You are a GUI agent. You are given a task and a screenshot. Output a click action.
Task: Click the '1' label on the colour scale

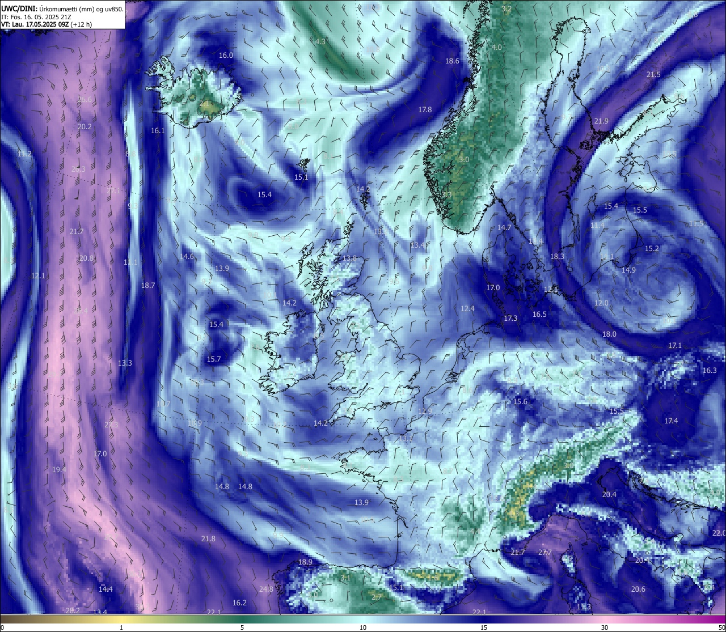pyautogui.click(x=121, y=627)
